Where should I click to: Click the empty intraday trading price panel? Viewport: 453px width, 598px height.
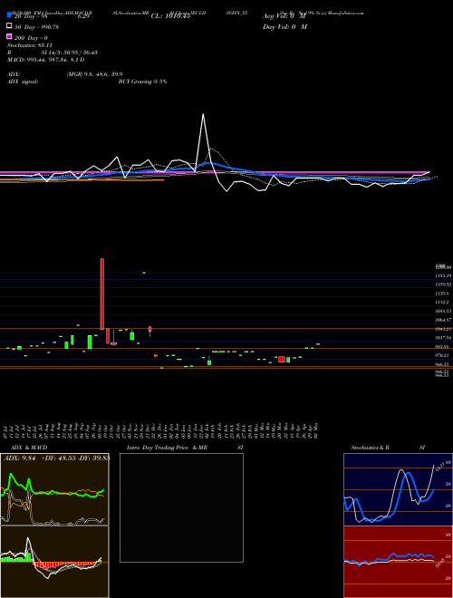tap(181, 507)
